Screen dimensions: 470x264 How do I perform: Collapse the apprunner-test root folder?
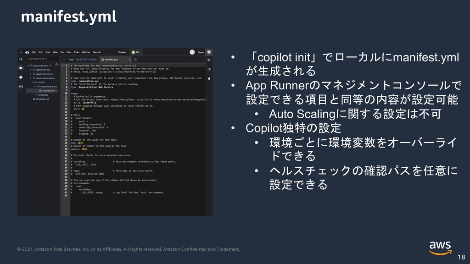(28, 66)
